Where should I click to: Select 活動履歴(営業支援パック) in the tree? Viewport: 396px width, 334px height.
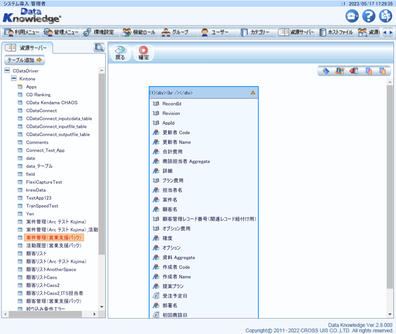(54, 245)
